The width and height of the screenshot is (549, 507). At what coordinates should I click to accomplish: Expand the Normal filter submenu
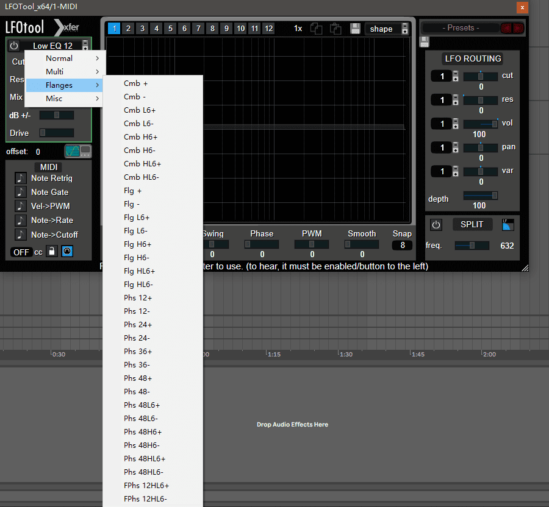(x=65, y=58)
